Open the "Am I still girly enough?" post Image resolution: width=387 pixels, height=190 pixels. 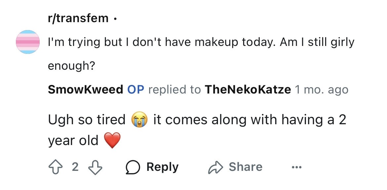point(201,42)
